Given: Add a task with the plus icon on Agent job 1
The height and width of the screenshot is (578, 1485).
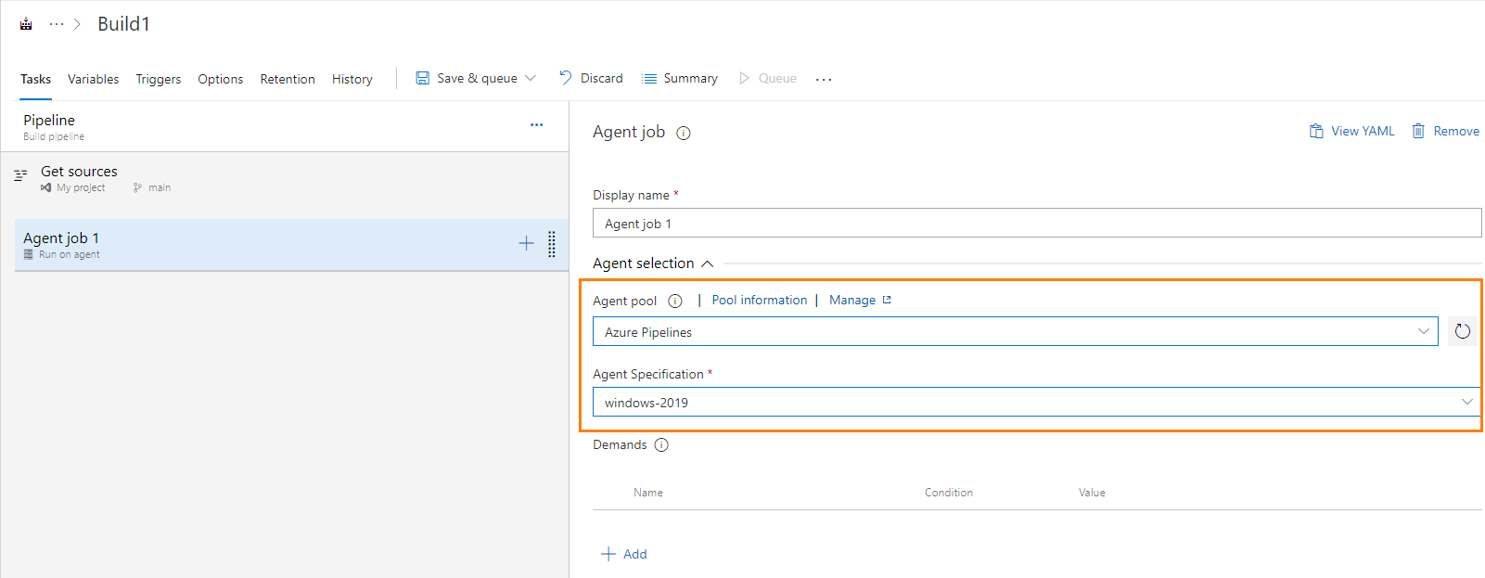Looking at the screenshot, I should [x=526, y=243].
